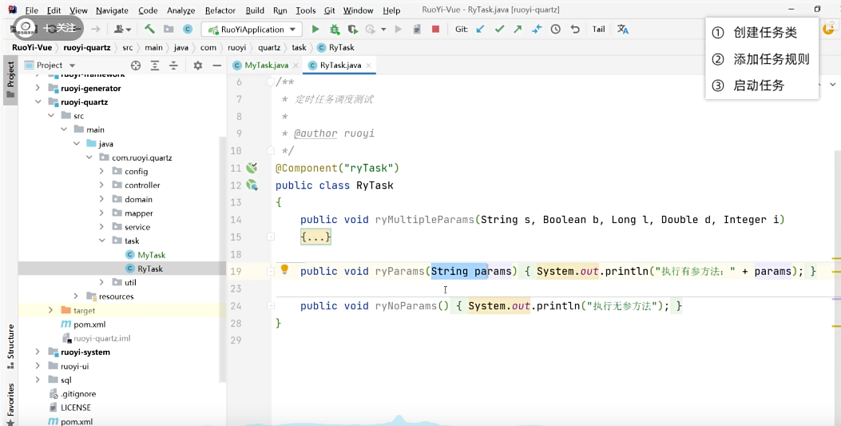This screenshot has height=426, width=841.
Task: Expand the controller package
Action: tap(102, 185)
